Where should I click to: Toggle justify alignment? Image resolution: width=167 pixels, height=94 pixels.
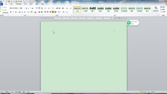(x=53, y=12)
